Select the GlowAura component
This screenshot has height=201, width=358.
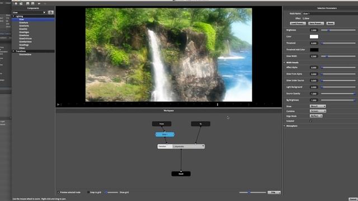click(x=23, y=22)
